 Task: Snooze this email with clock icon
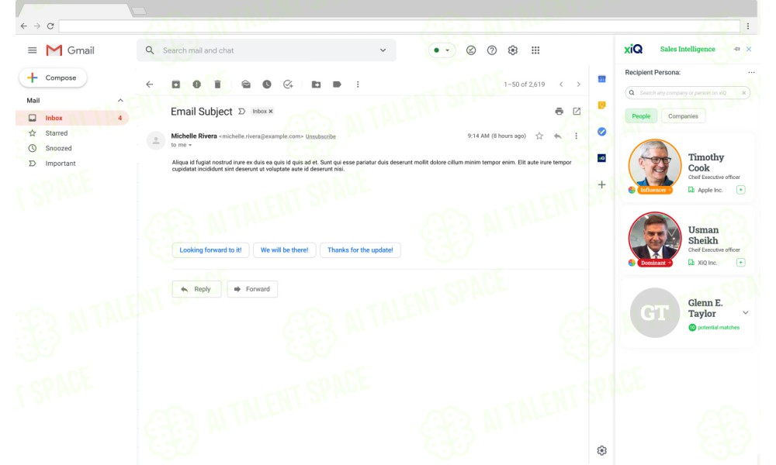(267, 84)
